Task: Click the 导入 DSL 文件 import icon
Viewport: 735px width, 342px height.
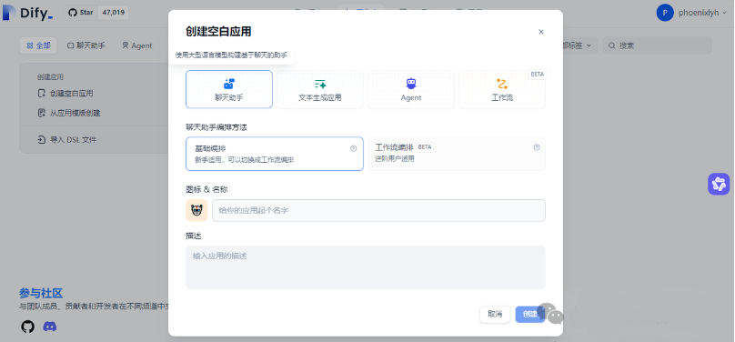Action: tap(41, 139)
